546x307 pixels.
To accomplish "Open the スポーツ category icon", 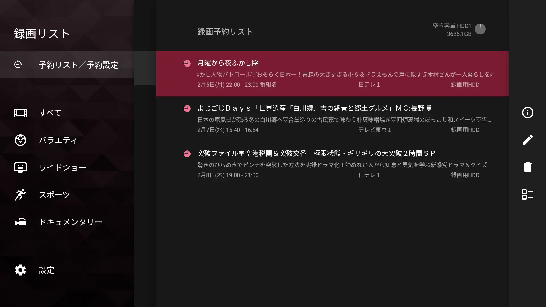I will pyautogui.click(x=20, y=195).
